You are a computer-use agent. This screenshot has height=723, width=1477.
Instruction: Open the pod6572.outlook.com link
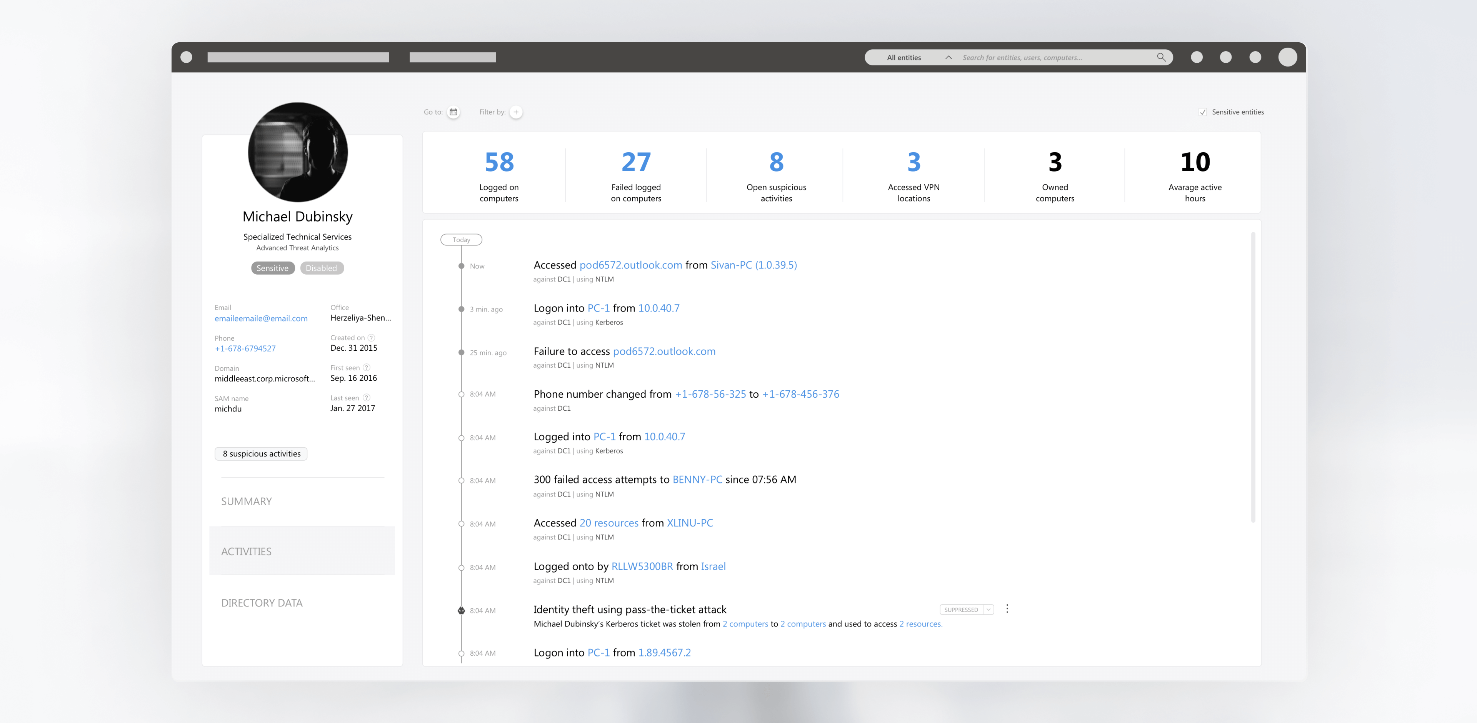pyautogui.click(x=630, y=265)
